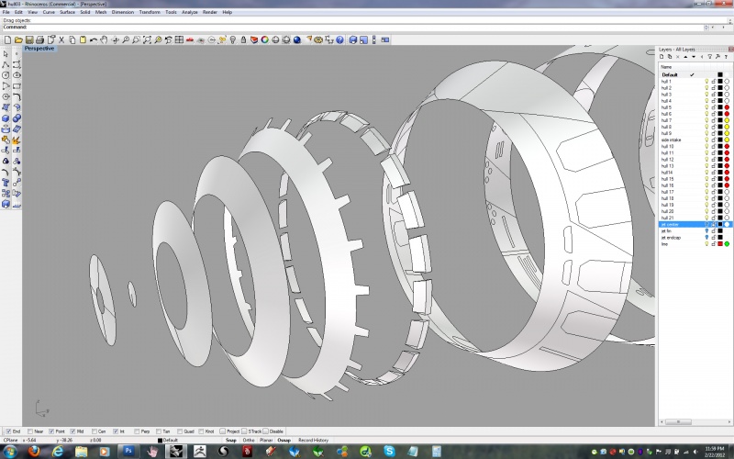Screen dimensions: 734x459
Task: Select the Polyline tool in the left toolbar
Action: pyautogui.click(x=6, y=64)
